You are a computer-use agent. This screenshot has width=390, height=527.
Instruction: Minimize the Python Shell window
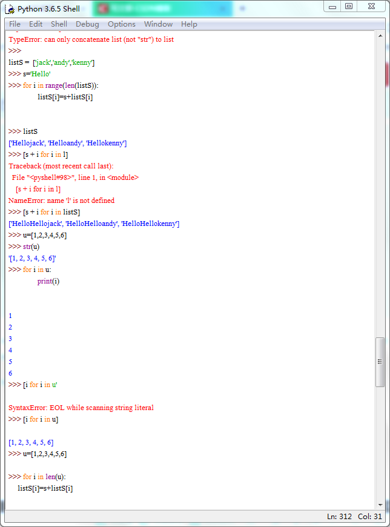tap(332, 7)
